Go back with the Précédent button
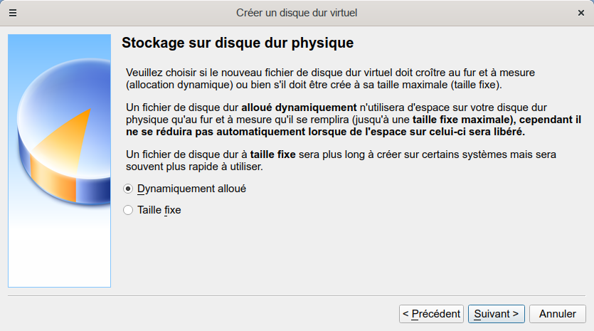 point(431,313)
